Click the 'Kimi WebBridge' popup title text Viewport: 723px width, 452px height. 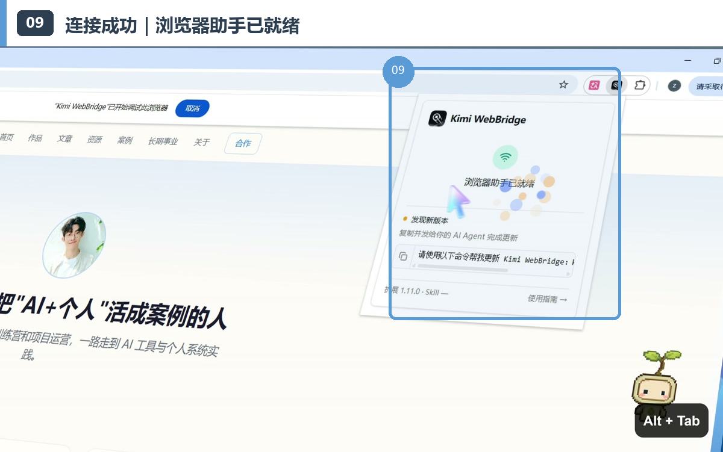(x=488, y=119)
